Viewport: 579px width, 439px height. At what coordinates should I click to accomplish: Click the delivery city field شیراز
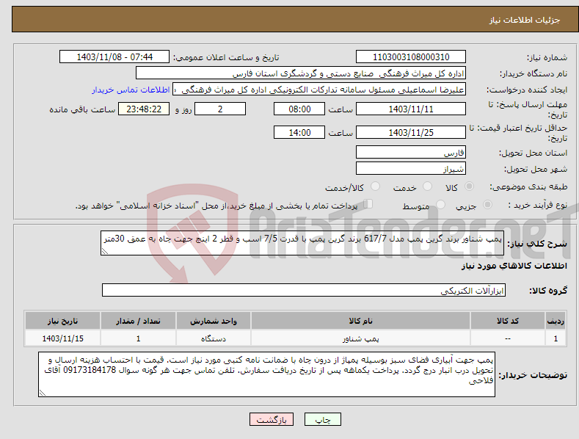pos(411,169)
